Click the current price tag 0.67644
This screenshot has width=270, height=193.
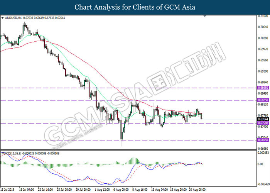pyautogui.click(x=263, y=119)
